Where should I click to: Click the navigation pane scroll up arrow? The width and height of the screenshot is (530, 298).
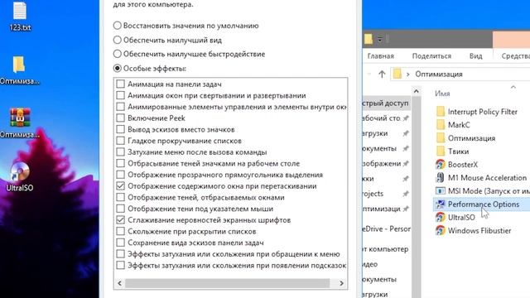tap(417, 92)
